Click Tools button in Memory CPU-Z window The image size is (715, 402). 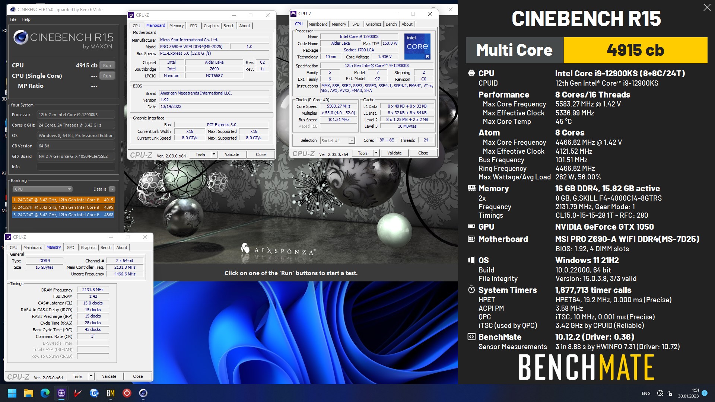tap(77, 376)
